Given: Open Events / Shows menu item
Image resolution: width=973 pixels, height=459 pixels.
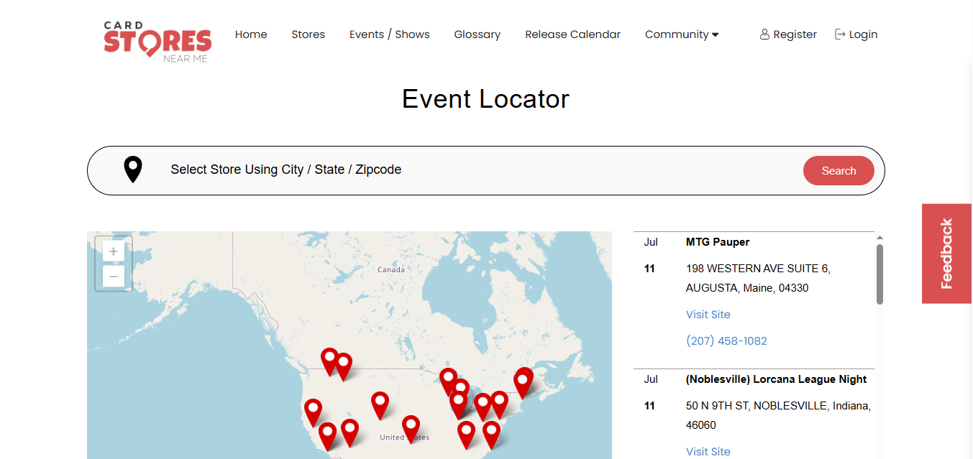Looking at the screenshot, I should (389, 34).
